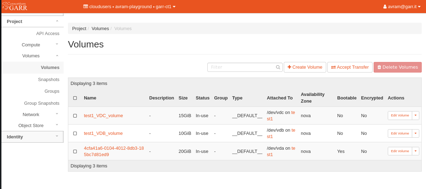
Task: Open API Access in the sidebar
Action: coord(48,33)
